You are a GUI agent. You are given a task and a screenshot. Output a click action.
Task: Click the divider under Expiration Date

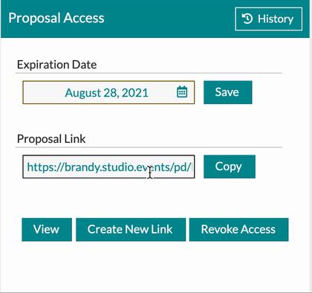[149, 74]
